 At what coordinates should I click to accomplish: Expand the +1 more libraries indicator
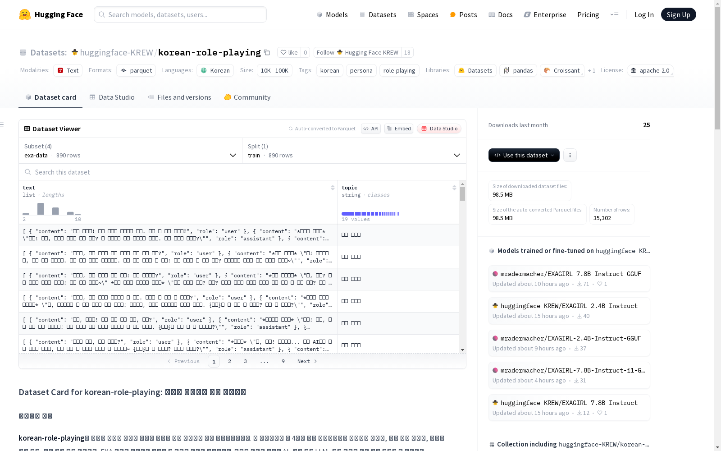coord(592,70)
